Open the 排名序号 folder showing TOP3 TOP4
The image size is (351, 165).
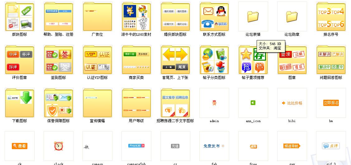pos(331,16)
